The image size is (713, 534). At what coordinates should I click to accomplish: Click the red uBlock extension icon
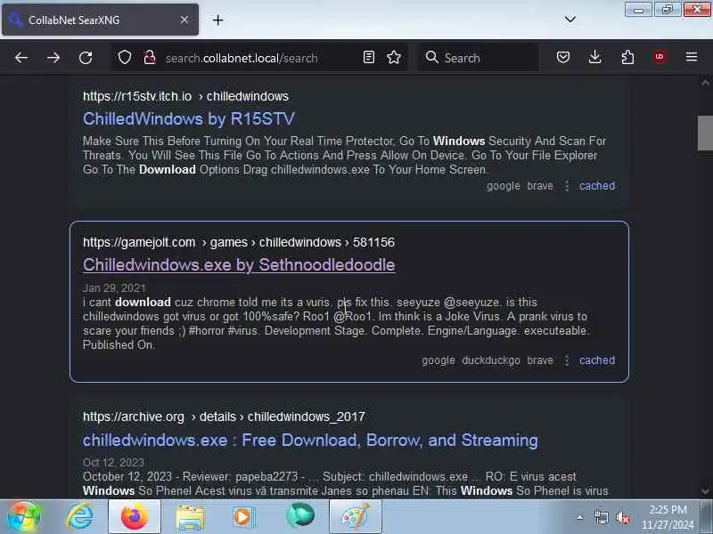pyautogui.click(x=660, y=57)
